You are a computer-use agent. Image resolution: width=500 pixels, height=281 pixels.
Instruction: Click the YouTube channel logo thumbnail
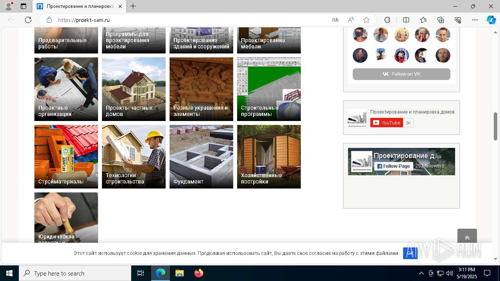point(357,118)
